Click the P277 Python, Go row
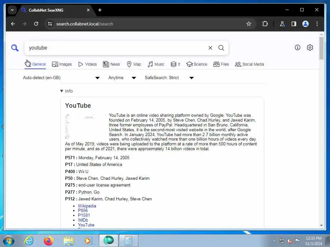Viewport: 330px width, 247px height. click(82, 192)
